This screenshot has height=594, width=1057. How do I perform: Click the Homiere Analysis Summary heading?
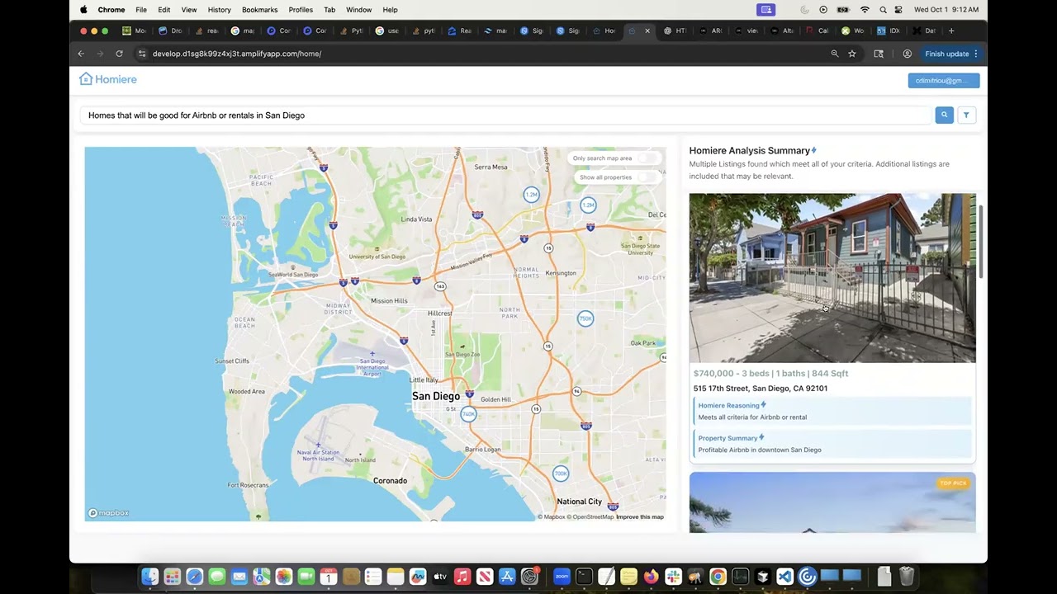(750, 151)
